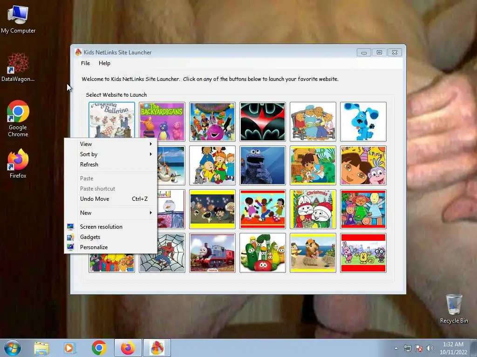Click the Barney purple dinosaur thumbnail
This screenshot has height=357, width=477.
point(212,122)
